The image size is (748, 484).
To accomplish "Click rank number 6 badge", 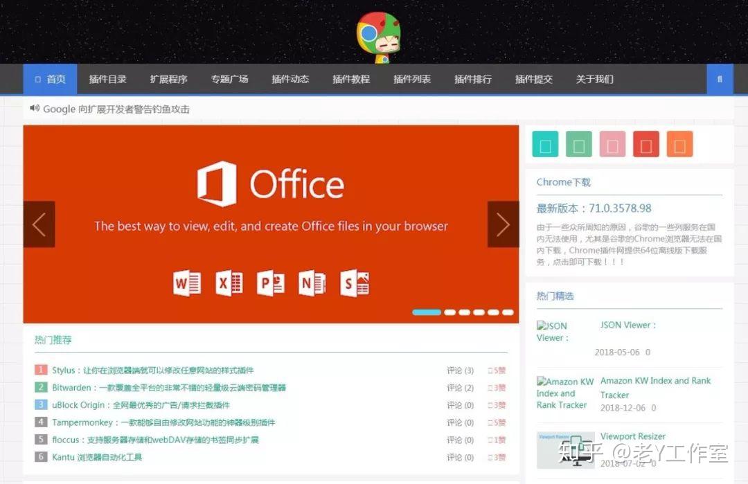I will point(41,456).
